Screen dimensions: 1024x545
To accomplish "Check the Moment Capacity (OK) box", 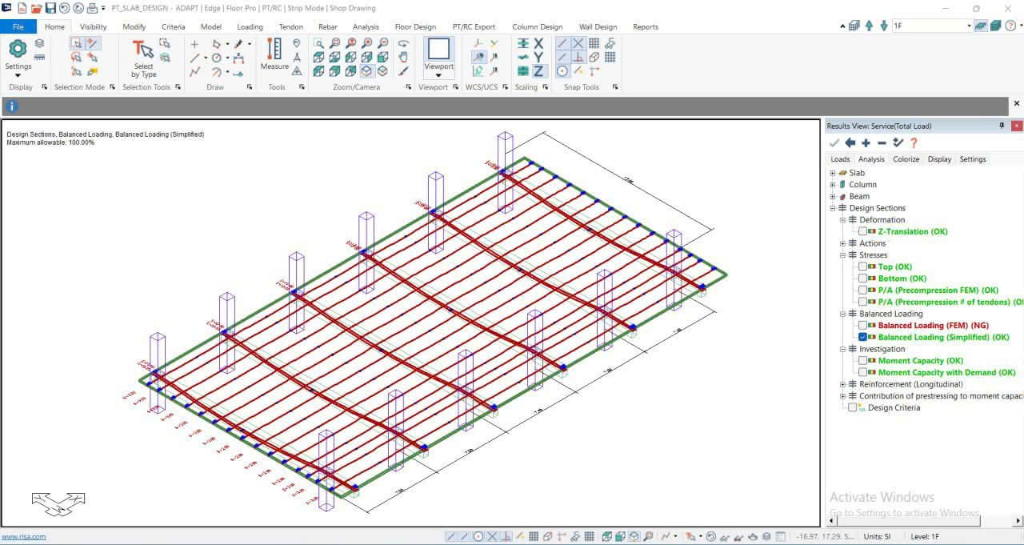I will point(862,361).
